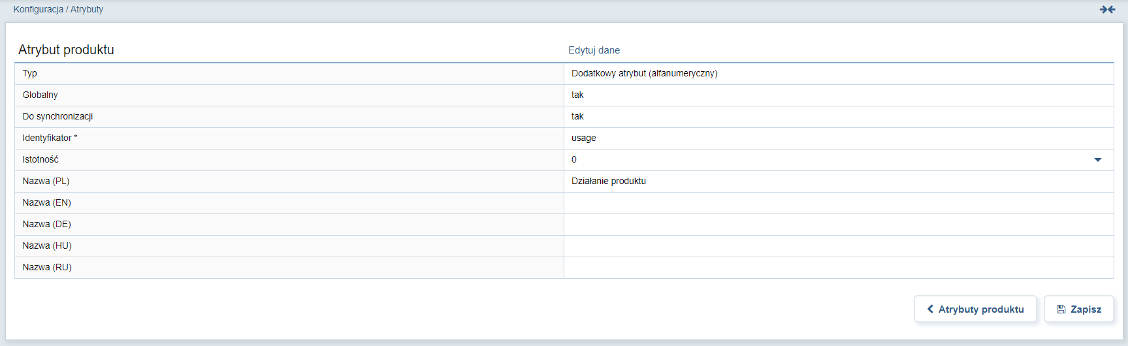Click the Nazwa (PL) input field
The height and width of the screenshot is (346, 1128).
(839, 181)
